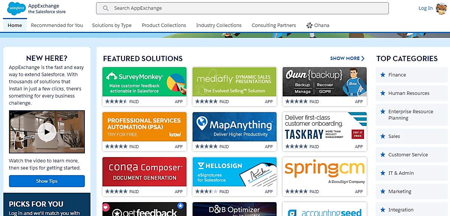The width and height of the screenshot is (450, 216).
Task: Open the Customer Service category
Action: coord(412,154)
